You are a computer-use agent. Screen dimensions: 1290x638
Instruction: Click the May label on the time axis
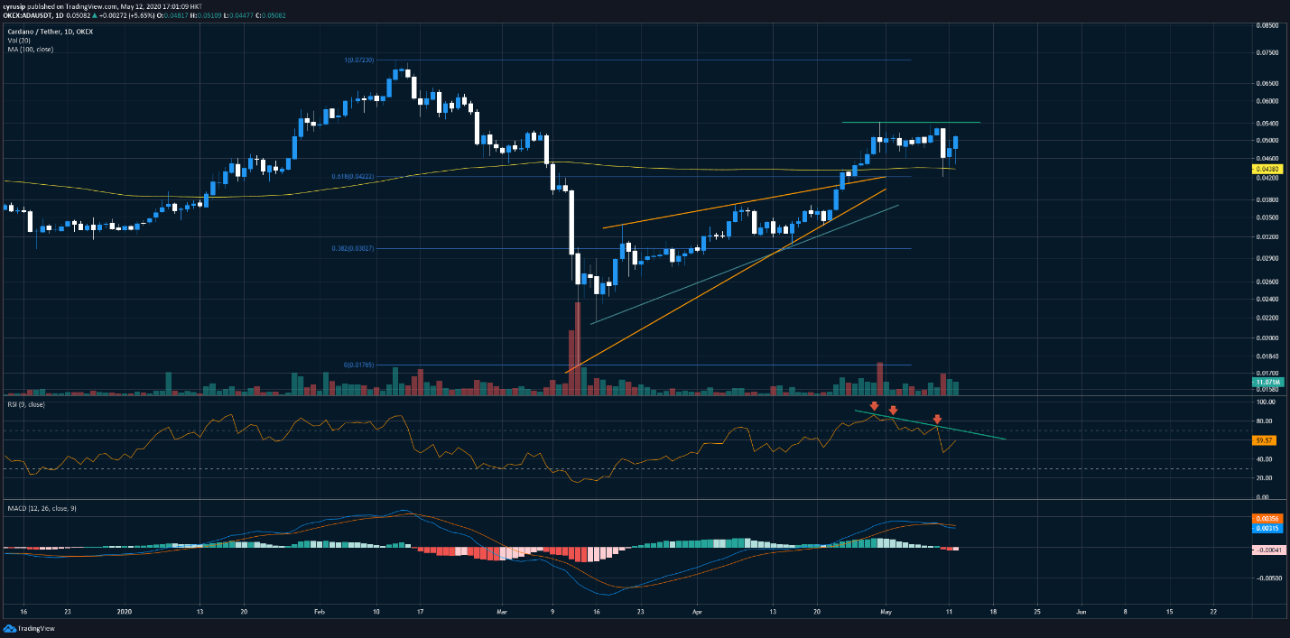[886, 610]
